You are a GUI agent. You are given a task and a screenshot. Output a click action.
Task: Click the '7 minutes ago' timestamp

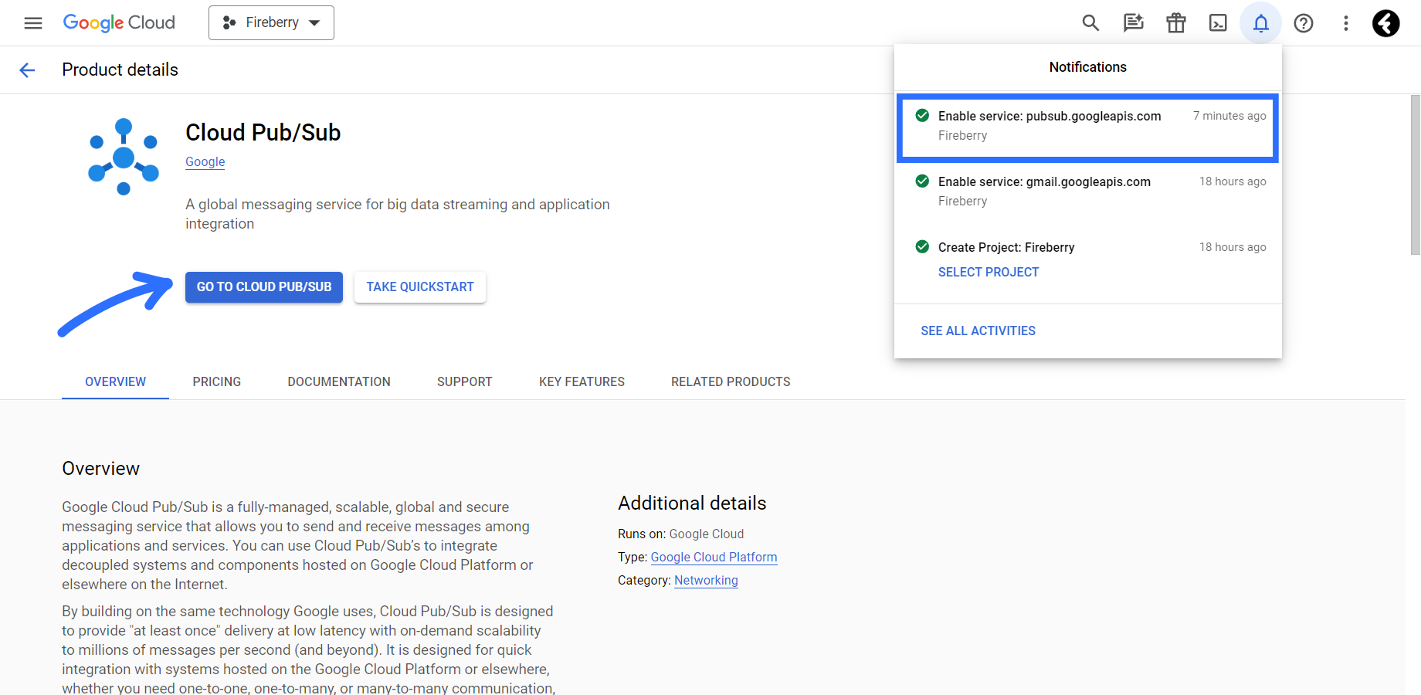click(1229, 116)
